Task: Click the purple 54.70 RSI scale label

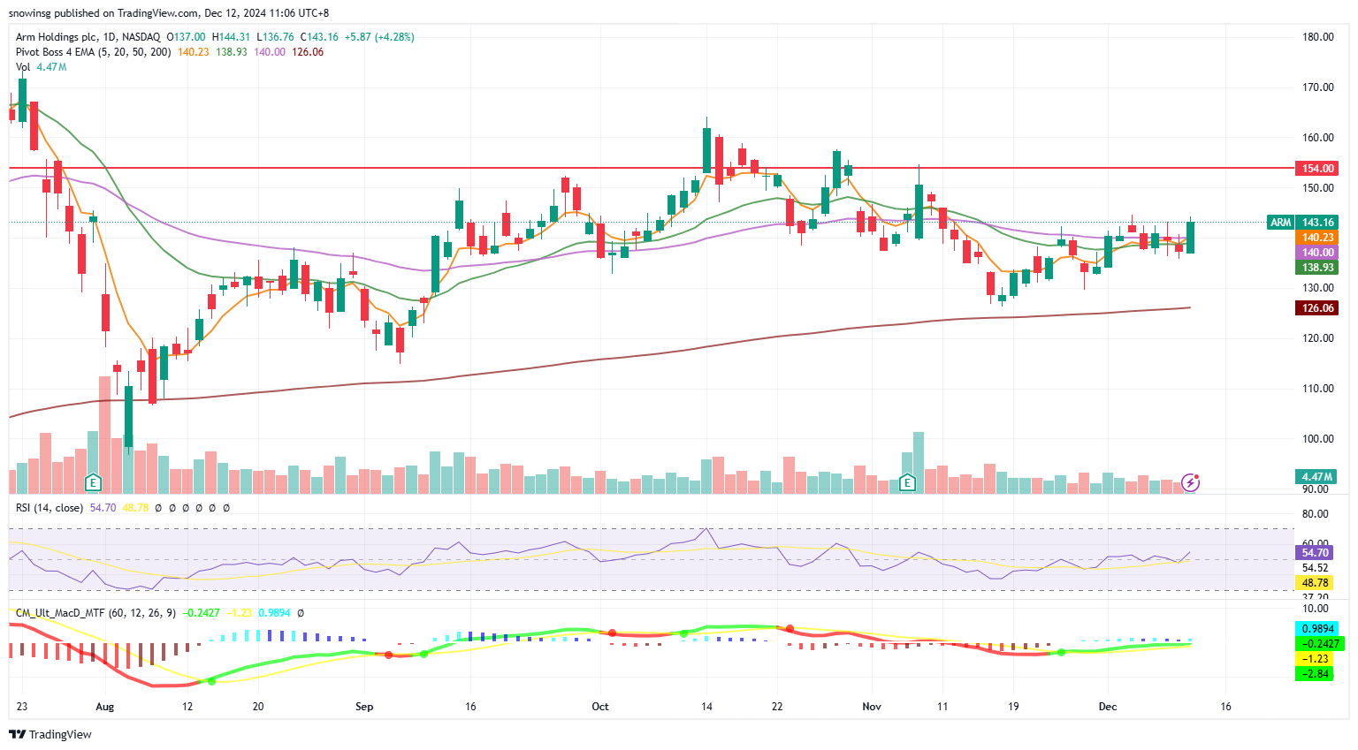Action: click(x=1315, y=553)
